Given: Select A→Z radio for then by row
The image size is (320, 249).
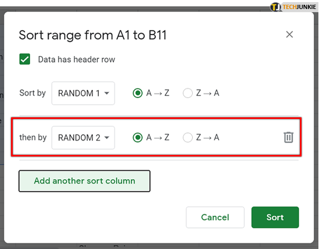Looking at the screenshot, I should coord(137,137).
